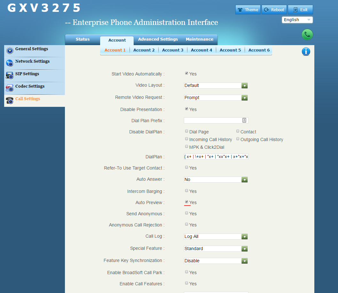338x293 pixels.
Task: Open the English language selector
Action: tap(297, 20)
